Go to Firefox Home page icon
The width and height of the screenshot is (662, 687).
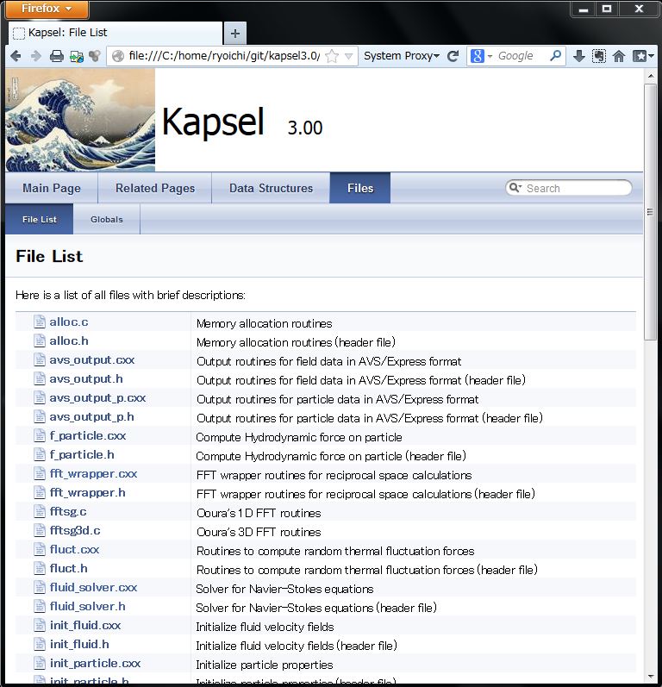point(619,56)
